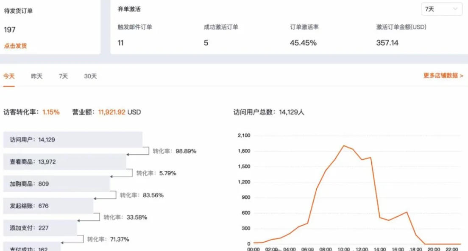This screenshot has height=251, width=468.
Task: Open 更多店铺数据 store data link
Action: click(x=443, y=76)
